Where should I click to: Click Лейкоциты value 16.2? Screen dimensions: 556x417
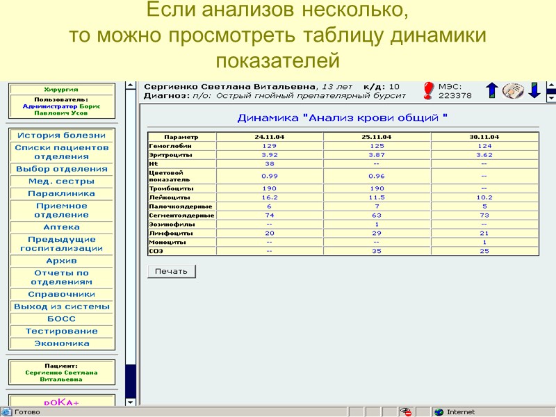tap(270, 197)
